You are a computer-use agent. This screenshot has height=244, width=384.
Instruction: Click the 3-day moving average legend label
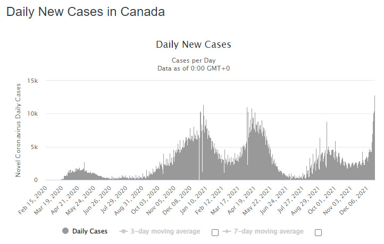pos(165,231)
